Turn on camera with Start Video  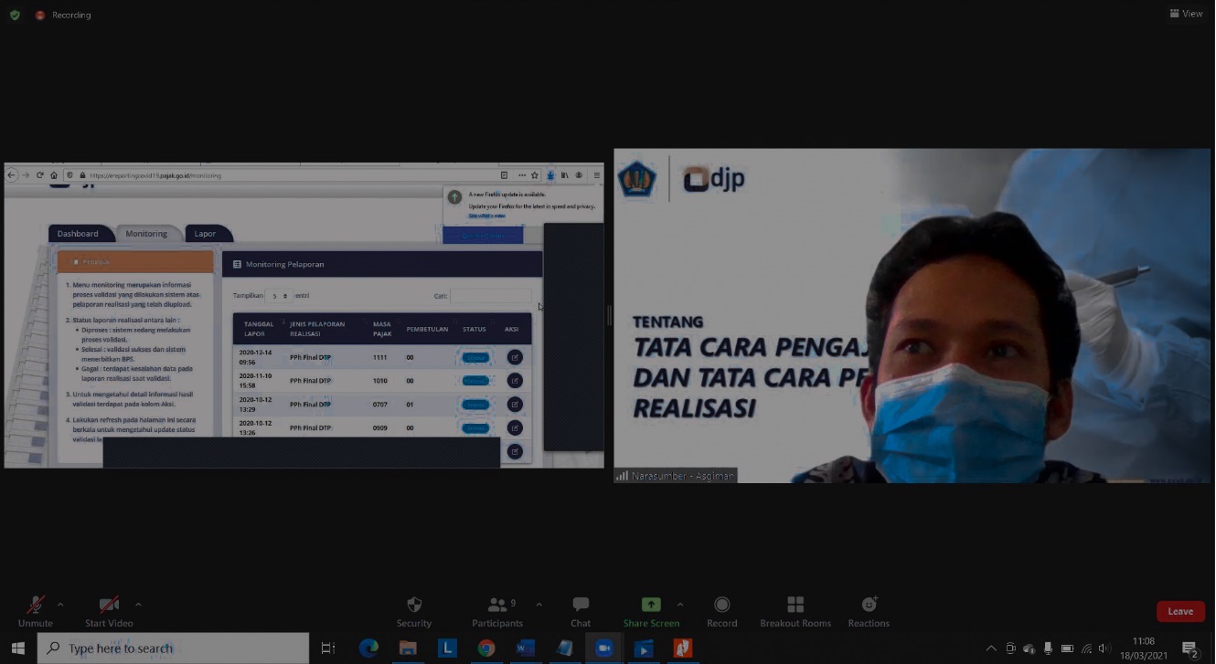pos(109,611)
